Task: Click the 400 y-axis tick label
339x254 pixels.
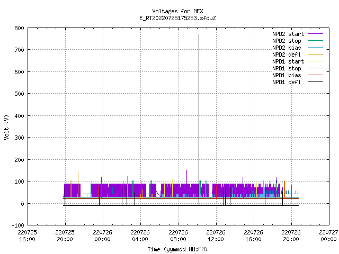Action: (x=19, y=116)
